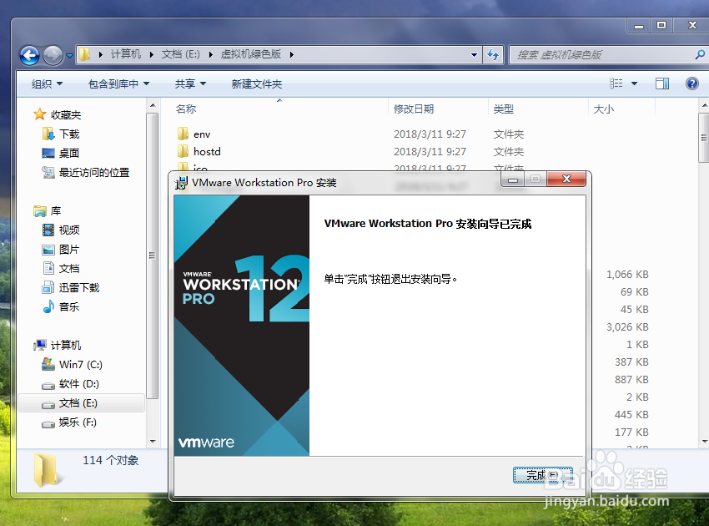Open the 包含到库中 menu
Viewport: 709px width, 526px height.
(118, 83)
